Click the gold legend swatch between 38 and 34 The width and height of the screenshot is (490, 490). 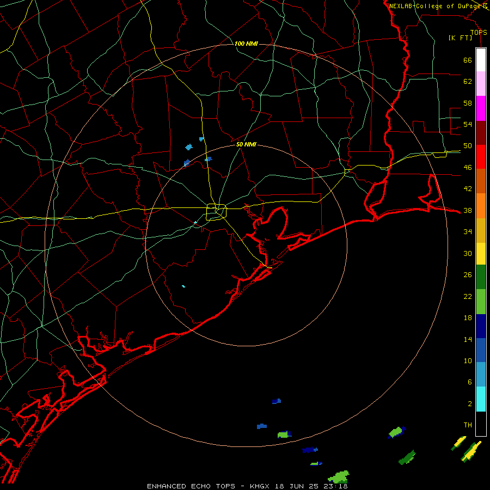(x=481, y=230)
